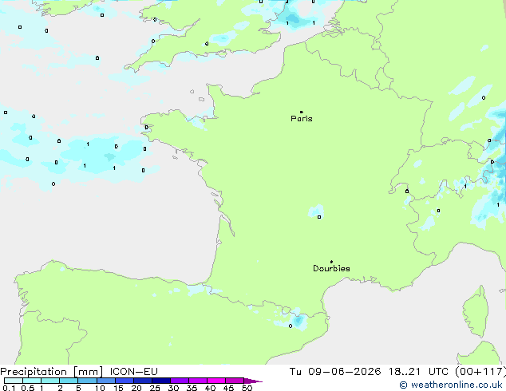Pick the 10–15 mm legend color
The height and width of the screenshot is (391, 506).
click(x=106, y=381)
